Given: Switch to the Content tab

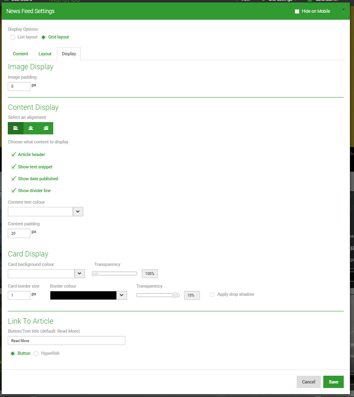Looking at the screenshot, I should (x=20, y=54).
